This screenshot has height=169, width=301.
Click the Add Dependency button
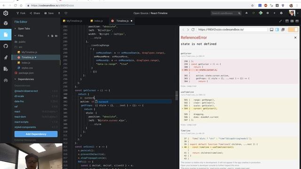[36, 134]
